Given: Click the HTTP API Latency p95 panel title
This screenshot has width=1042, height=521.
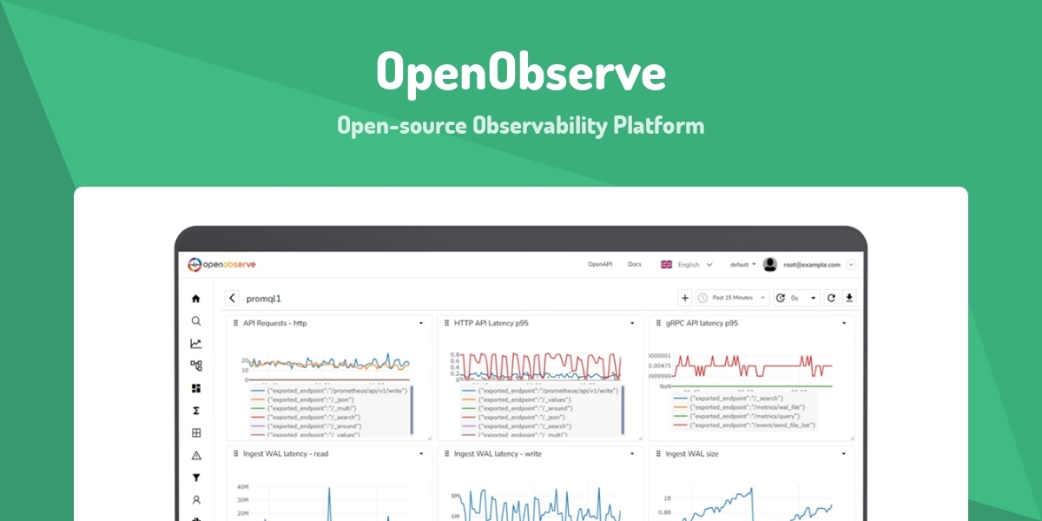Looking at the screenshot, I should (x=491, y=323).
